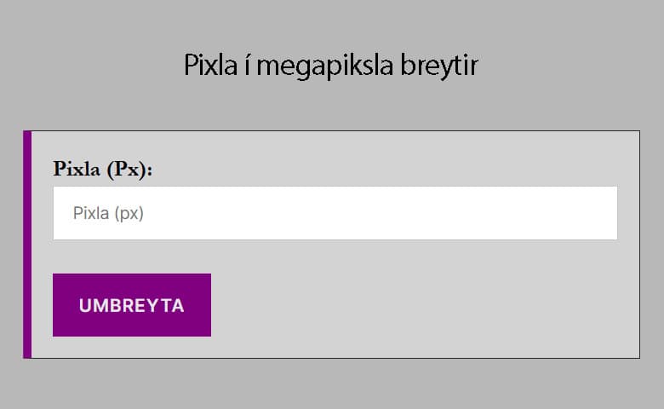Click the white UMBREYTA text on the button

[x=132, y=306]
